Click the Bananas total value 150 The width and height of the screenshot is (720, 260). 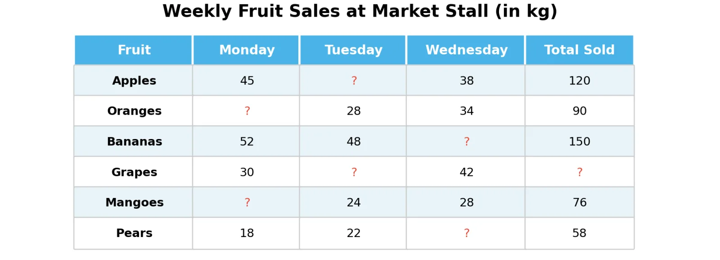(579, 142)
